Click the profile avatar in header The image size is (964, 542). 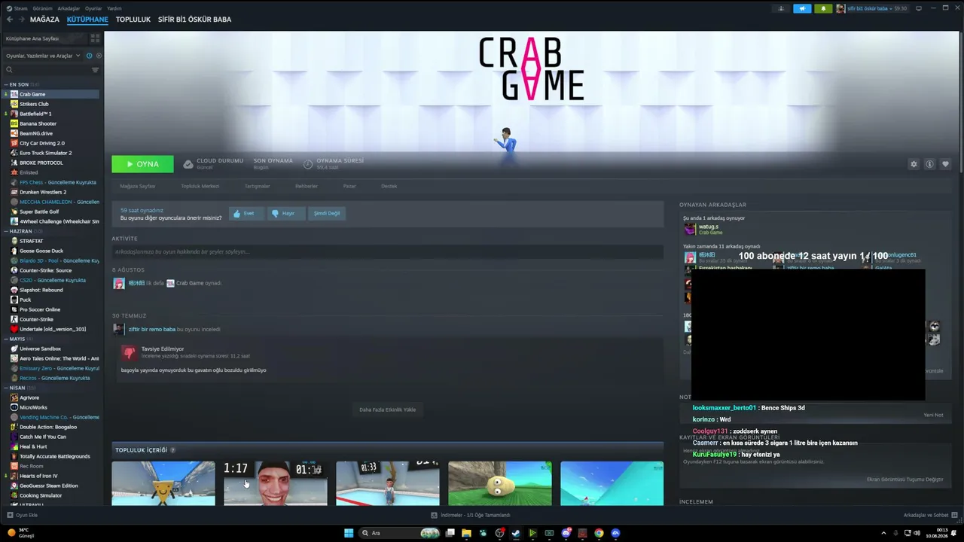(840, 8)
